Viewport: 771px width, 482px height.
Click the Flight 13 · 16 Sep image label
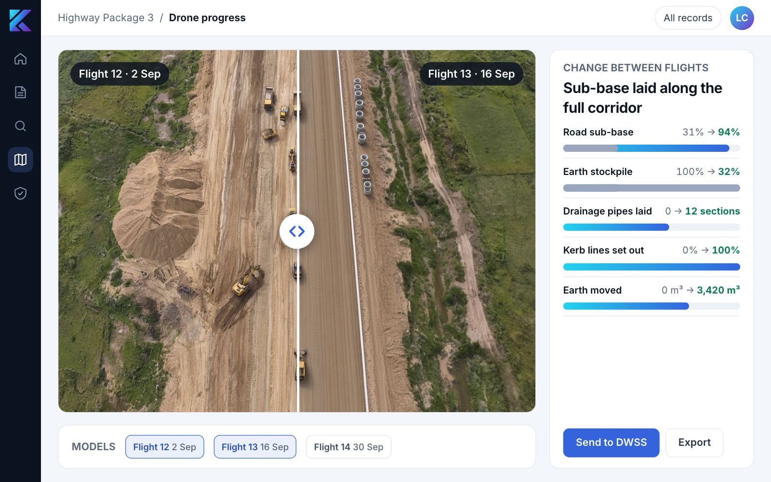(x=471, y=74)
